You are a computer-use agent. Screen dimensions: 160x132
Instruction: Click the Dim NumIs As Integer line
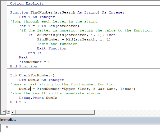(x=42, y=80)
